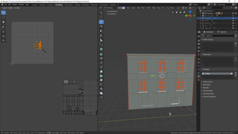Enable edge select mode
The width and height of the screenshot is (238, 134).
tap(121, 8)
